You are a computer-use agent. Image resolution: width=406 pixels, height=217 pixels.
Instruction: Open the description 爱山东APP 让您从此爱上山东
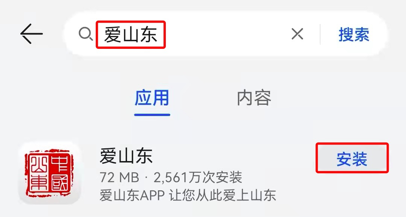[x=188, y=196]
